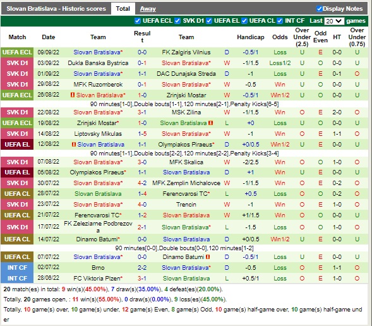Screen dimensions: 372x326
Task: Click the HT column header
Action: [337, 37]
